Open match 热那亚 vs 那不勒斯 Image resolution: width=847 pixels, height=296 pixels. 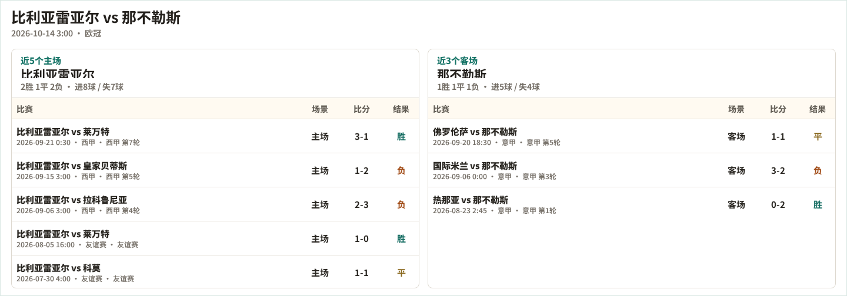pos(632,204)
